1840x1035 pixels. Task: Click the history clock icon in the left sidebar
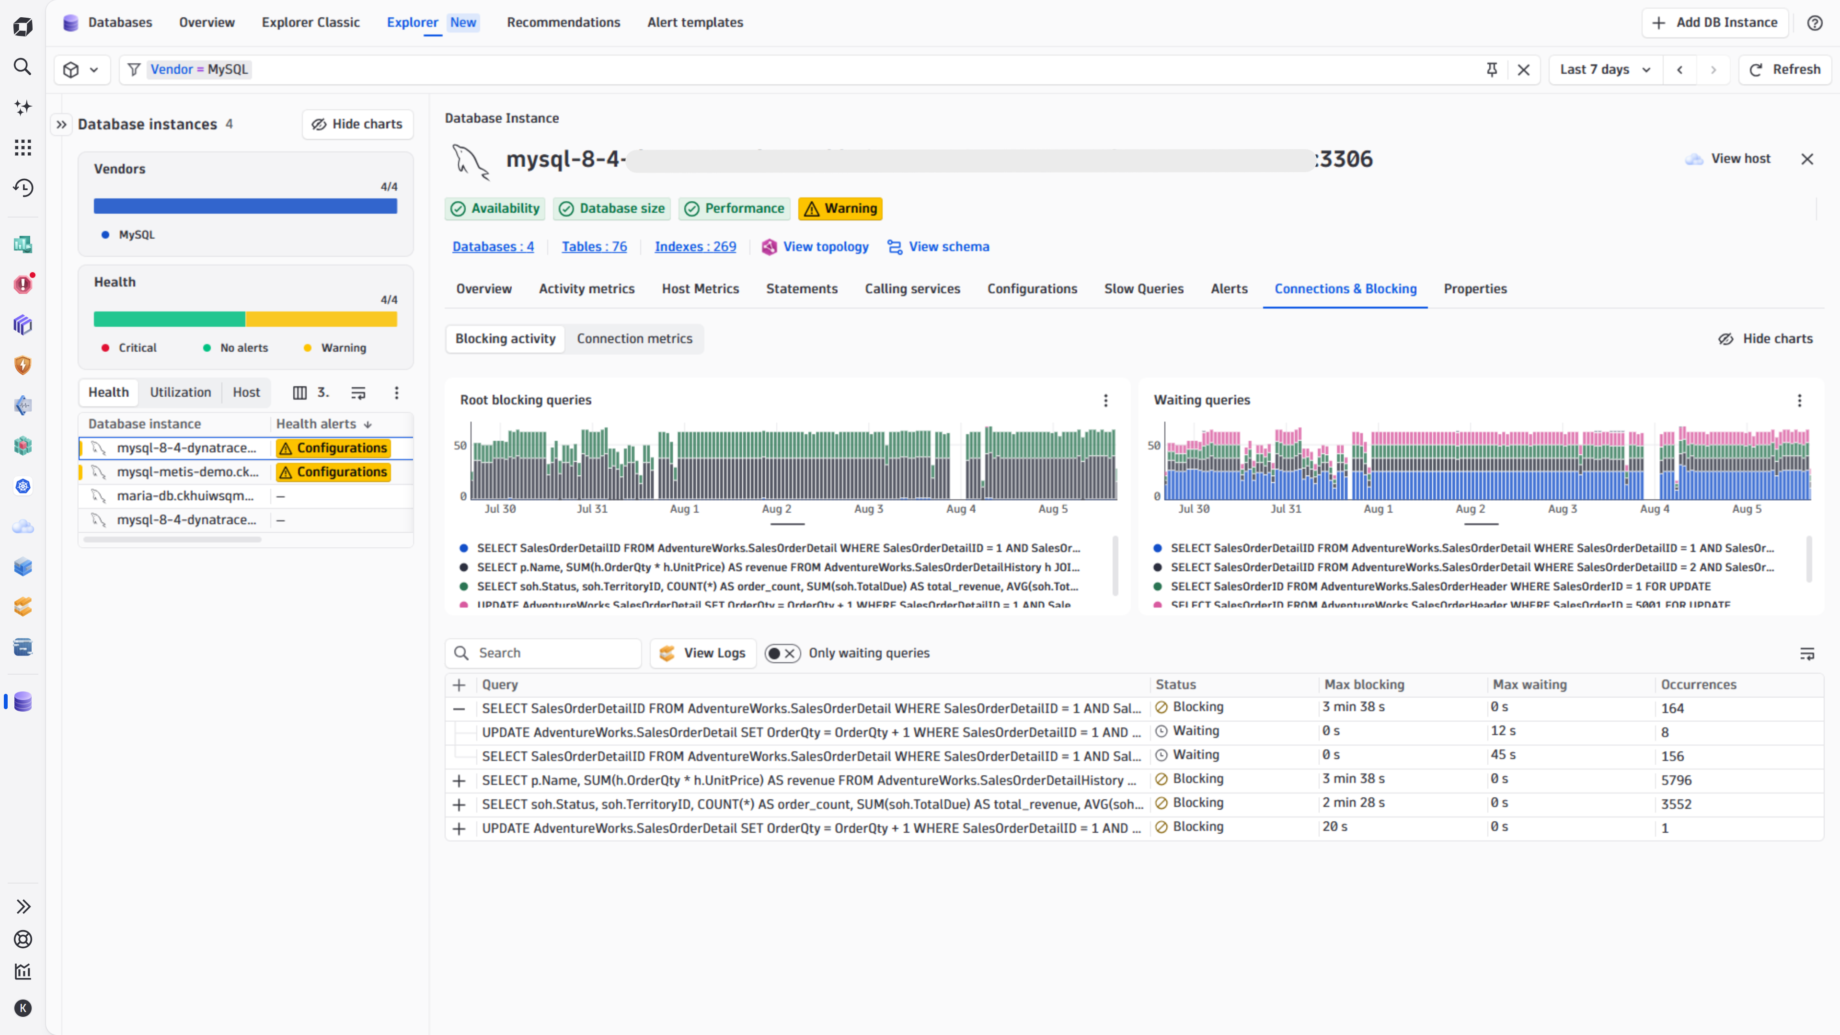tap(23, 188)
